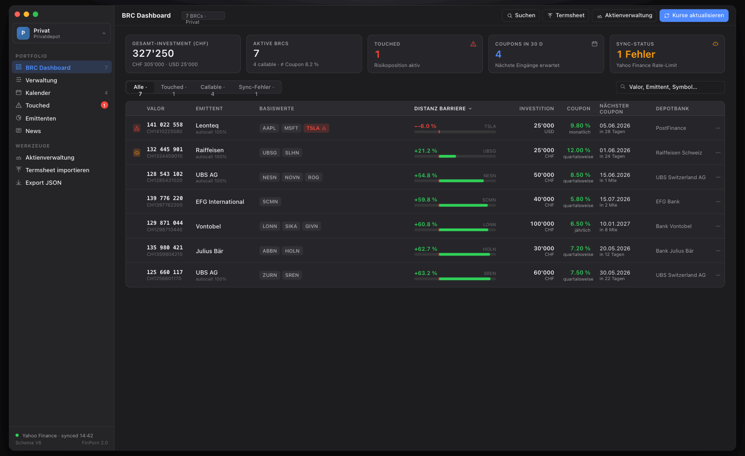Select the Touched filter tab
Image resolution: width=745 pixels, height=456 pixels.
tap(174, 87)
